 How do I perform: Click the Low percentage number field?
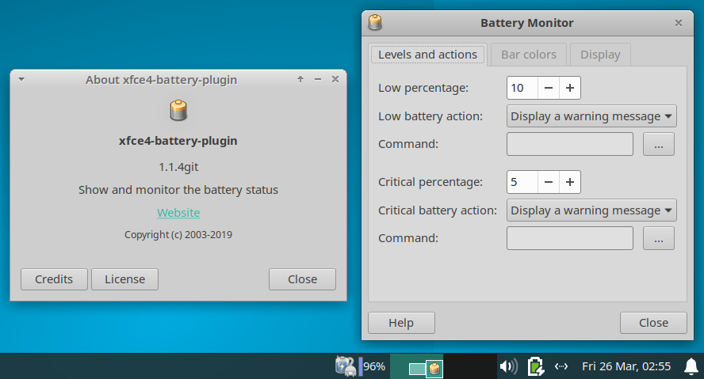[522, 88]
